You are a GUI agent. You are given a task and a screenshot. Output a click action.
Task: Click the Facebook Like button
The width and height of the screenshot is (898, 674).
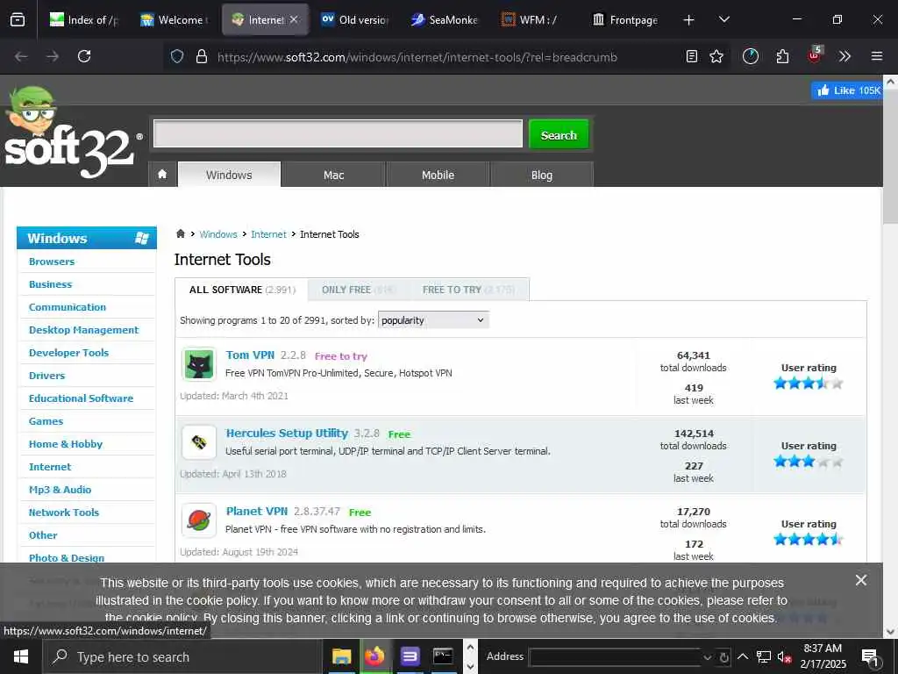pos(847,90)
